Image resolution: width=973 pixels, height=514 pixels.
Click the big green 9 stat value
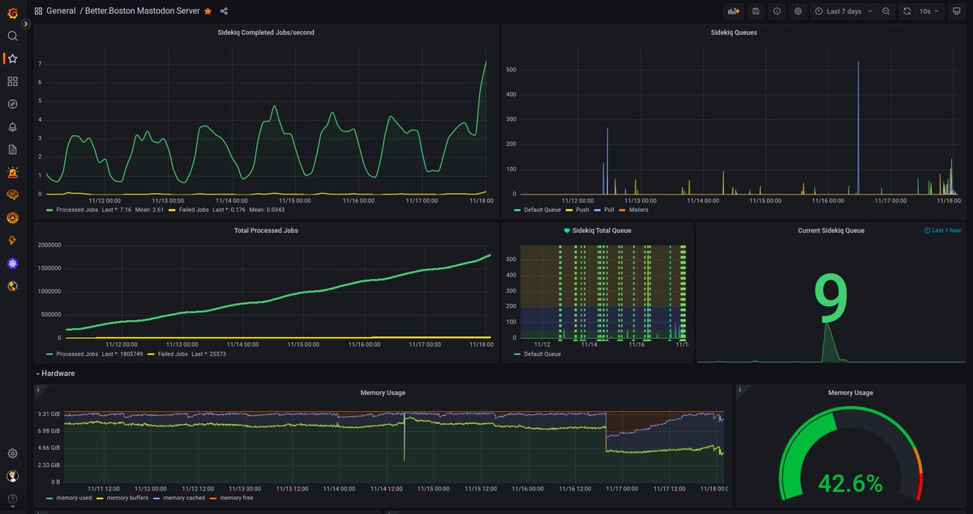point(830,299)
